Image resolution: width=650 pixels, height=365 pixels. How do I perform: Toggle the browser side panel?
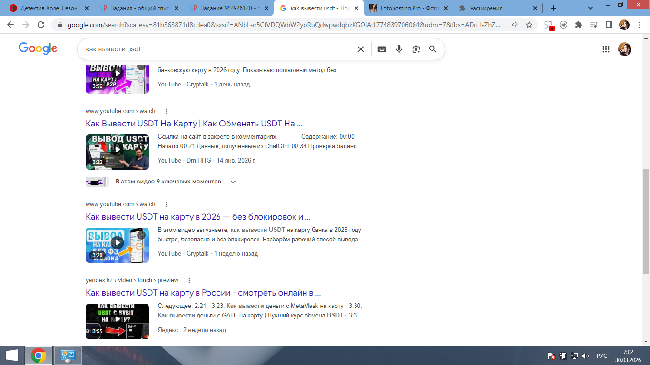click(609, 25)
